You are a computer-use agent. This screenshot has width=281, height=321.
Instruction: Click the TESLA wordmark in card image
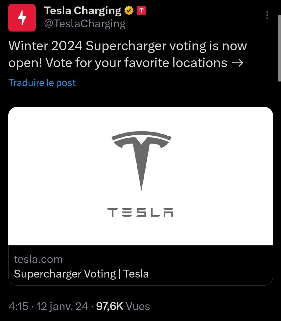tap(140, 212)
